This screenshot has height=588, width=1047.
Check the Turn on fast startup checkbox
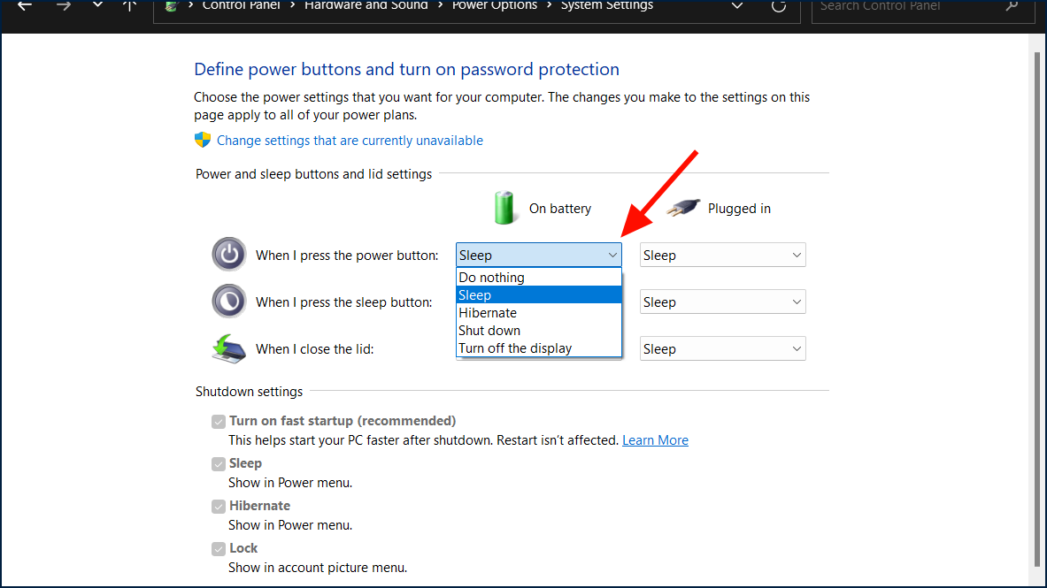tap(218, 421)
